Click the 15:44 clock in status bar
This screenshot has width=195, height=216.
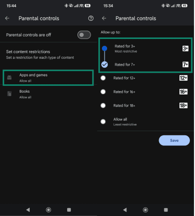click(11, 6)
